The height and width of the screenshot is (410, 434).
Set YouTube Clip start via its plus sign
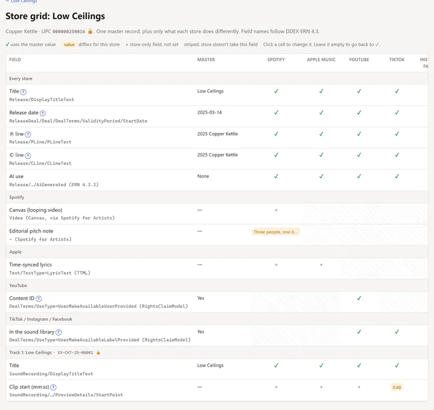[x=359, y=387]
